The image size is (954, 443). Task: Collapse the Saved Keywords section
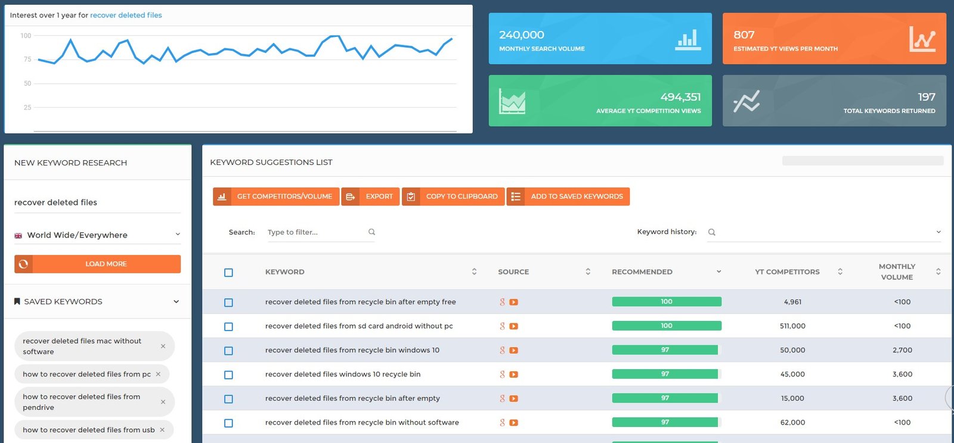pyautogui.click(x=176, y=302)
